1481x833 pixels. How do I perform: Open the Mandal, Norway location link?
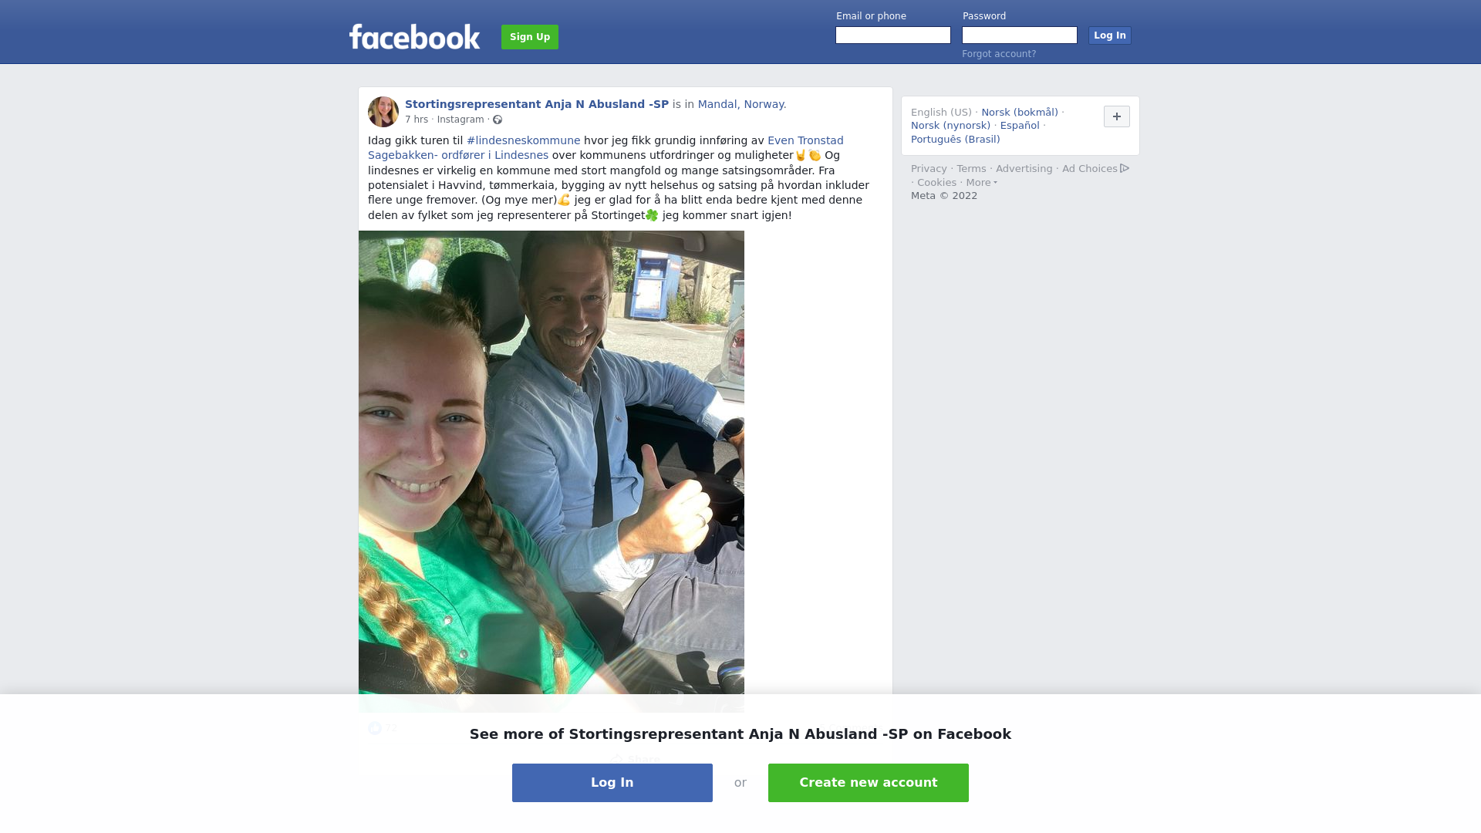(742, 104)
